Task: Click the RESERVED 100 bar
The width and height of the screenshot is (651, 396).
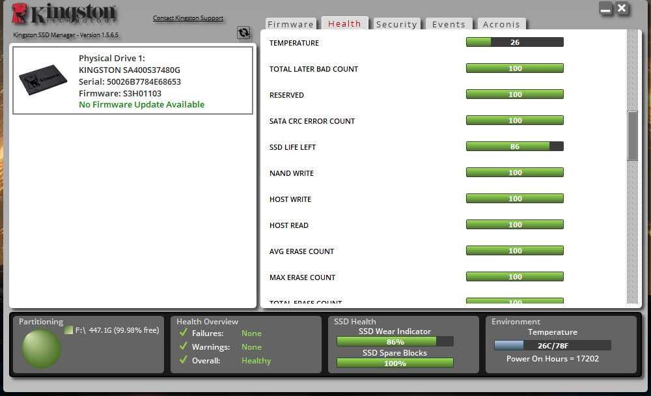Action: click(515, 94)
